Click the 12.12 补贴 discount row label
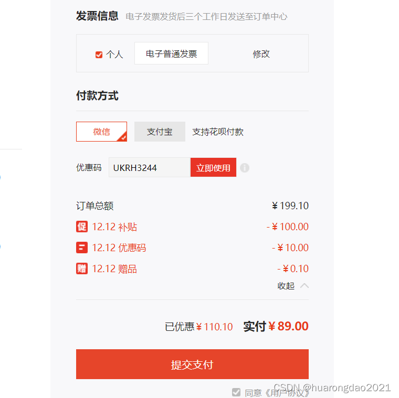Image resolution: width=399 pixels, height=398 pixels. coord(114,227)
